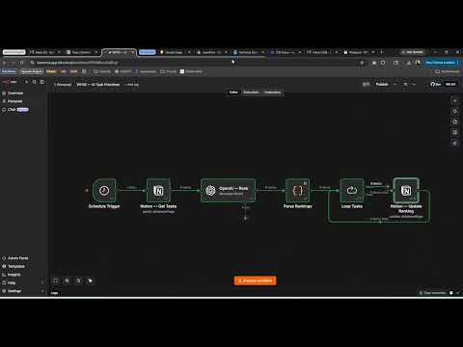The image size is (463, 347).
Task: Click the browser bookmark star icon
Action: 362,63
